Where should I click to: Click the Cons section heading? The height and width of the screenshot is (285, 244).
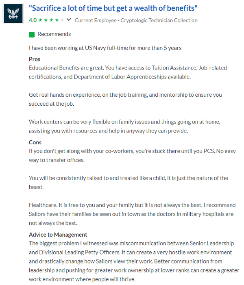point(35,142)
